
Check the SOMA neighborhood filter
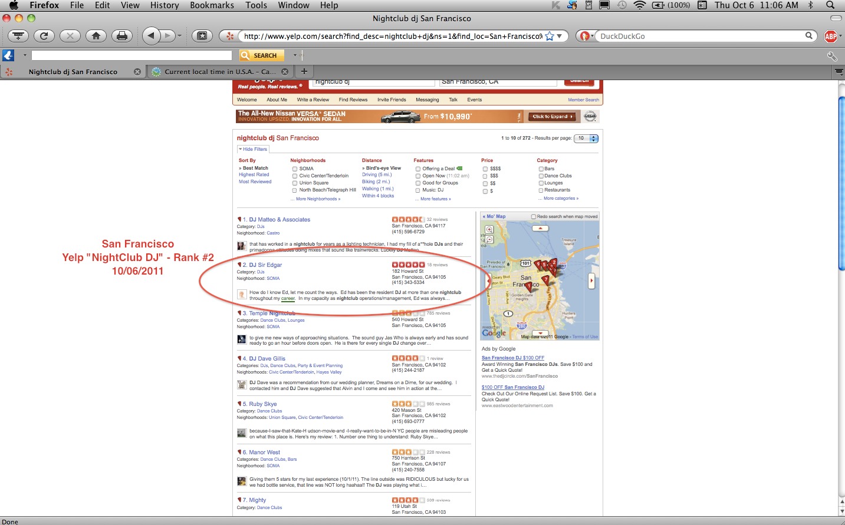point(295,169)
